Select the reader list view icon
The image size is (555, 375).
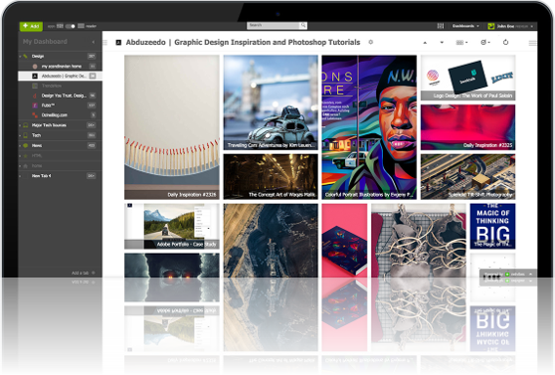click(81, 26)
